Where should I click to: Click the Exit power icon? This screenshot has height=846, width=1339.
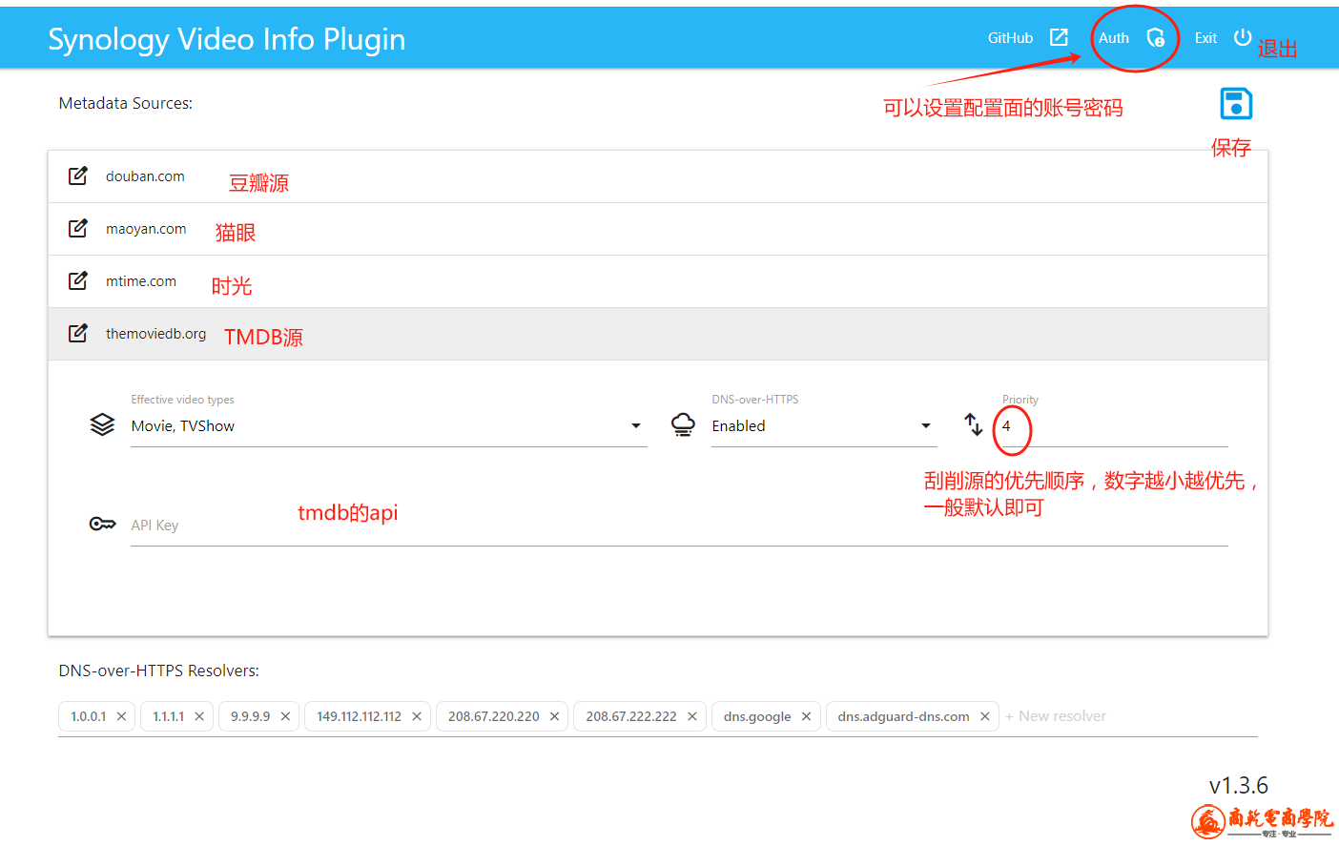pos(1243,37)
